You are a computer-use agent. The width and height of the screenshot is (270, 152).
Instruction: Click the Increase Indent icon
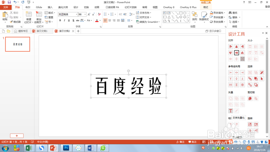[x=125, y=15]
